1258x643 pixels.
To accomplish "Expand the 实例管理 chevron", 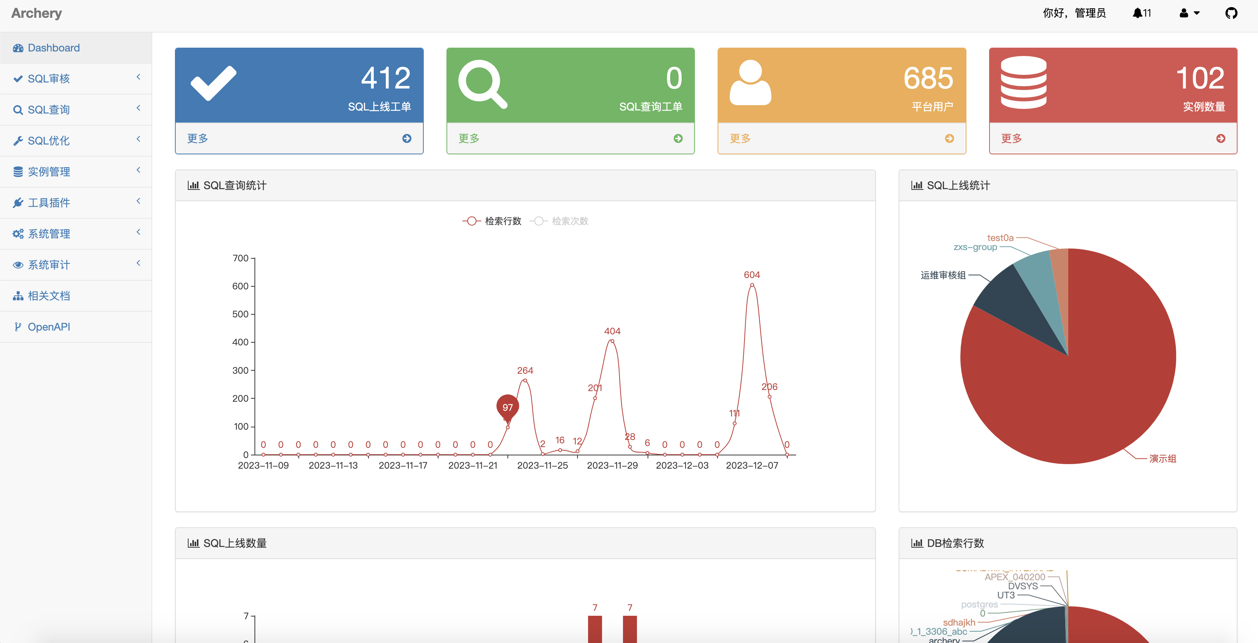I will pos(139,170).
